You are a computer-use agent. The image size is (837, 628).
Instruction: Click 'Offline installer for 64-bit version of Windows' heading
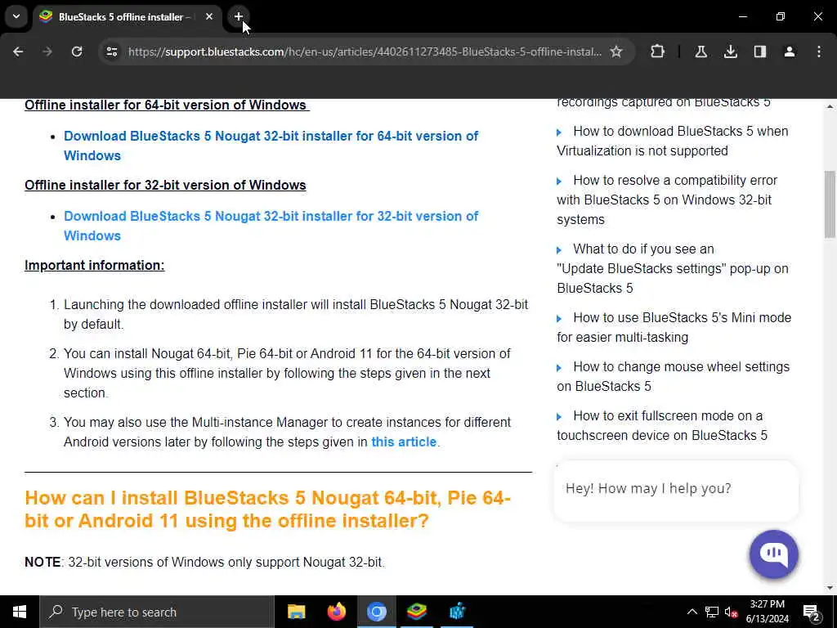(167, 105)
